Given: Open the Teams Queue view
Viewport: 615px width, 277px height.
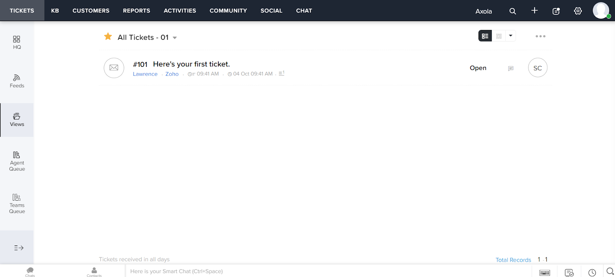Looking at the screenshot, I should pyautogui.click(x=17, y=204).
